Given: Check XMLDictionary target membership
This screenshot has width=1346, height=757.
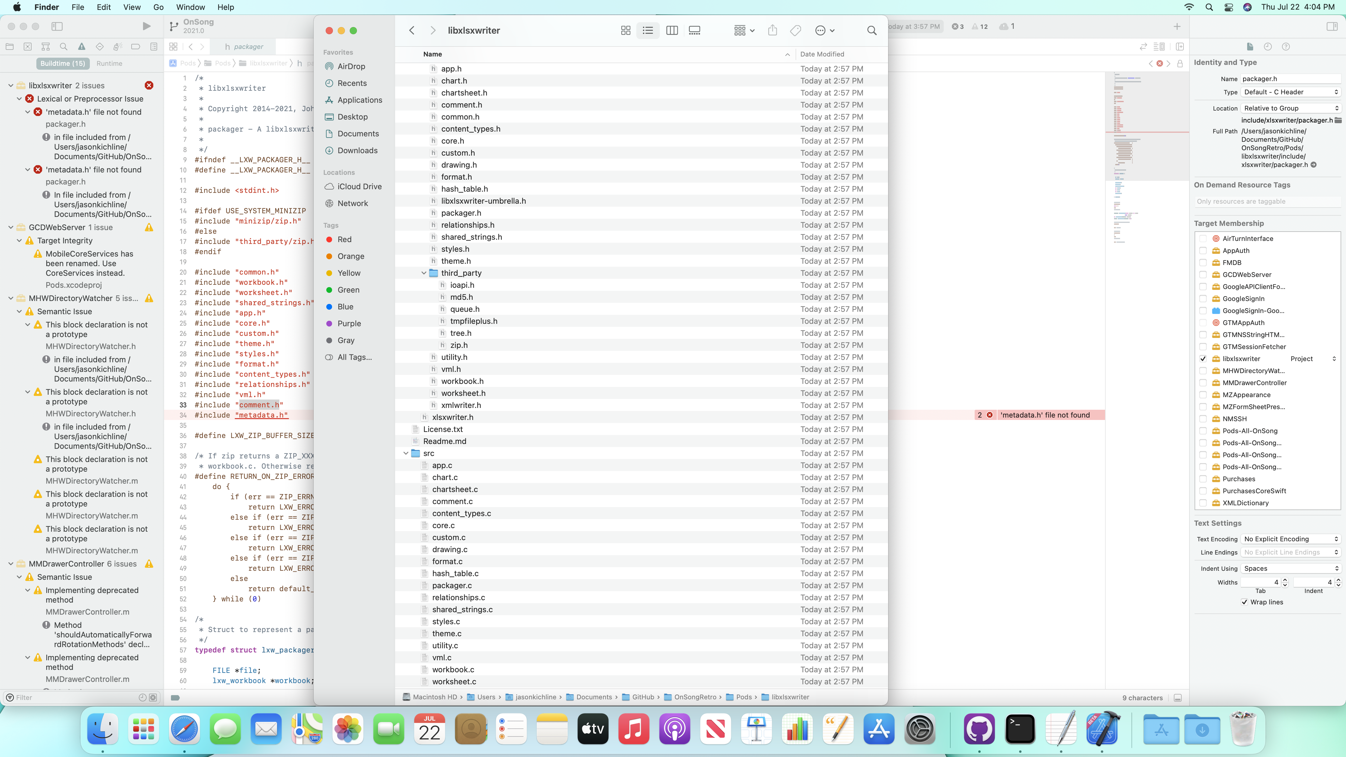Looking at the screenshot, I should (1203, 503).
